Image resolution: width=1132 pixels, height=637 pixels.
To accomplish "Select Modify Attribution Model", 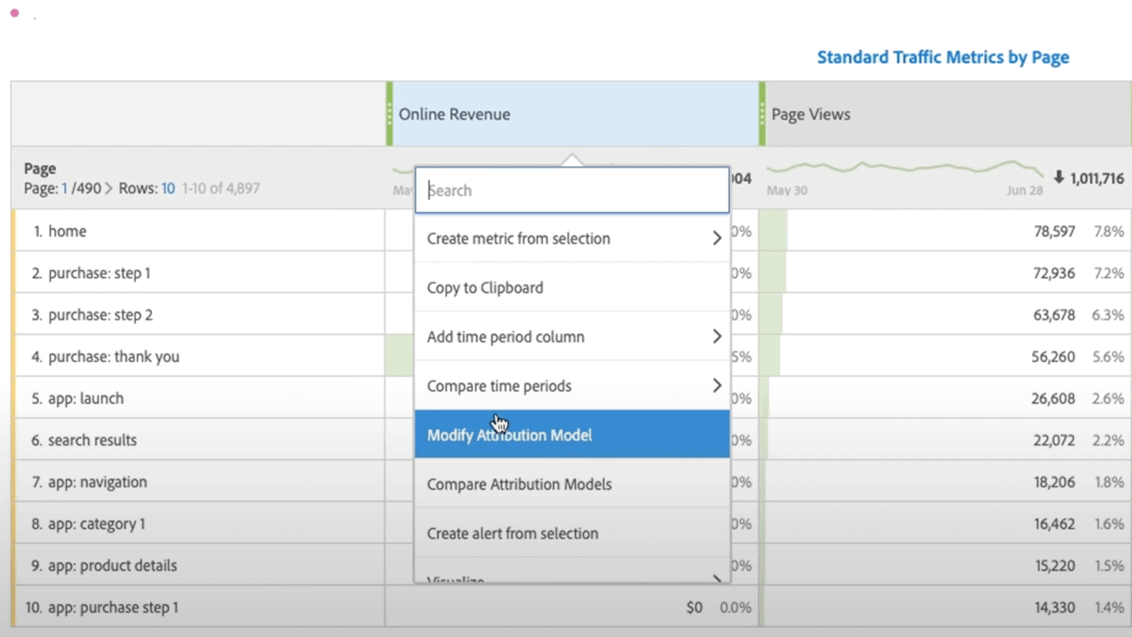I will point(509,434).
